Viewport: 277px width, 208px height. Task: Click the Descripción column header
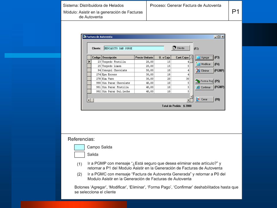coord(118,57)
